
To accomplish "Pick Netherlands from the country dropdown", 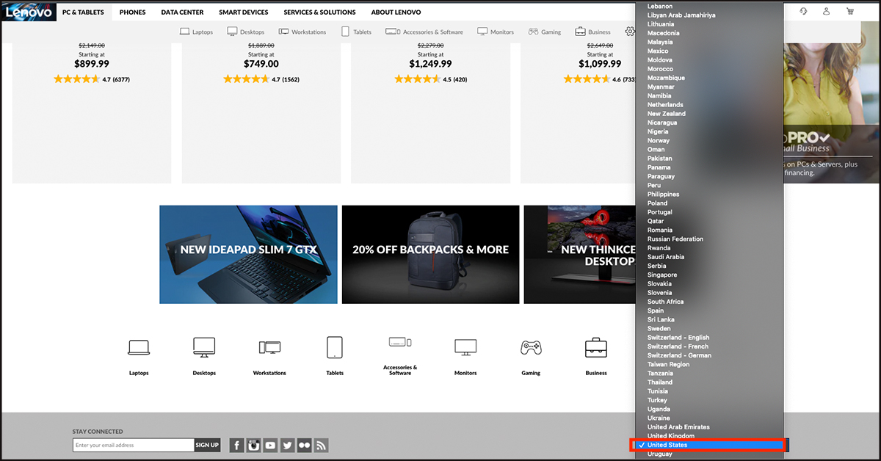I will pyautogui.click(x=665, y=105).
